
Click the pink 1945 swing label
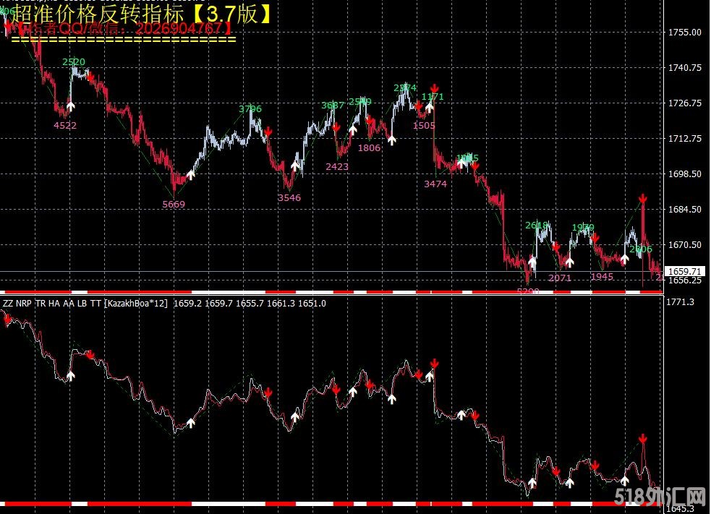pos(601,277)
